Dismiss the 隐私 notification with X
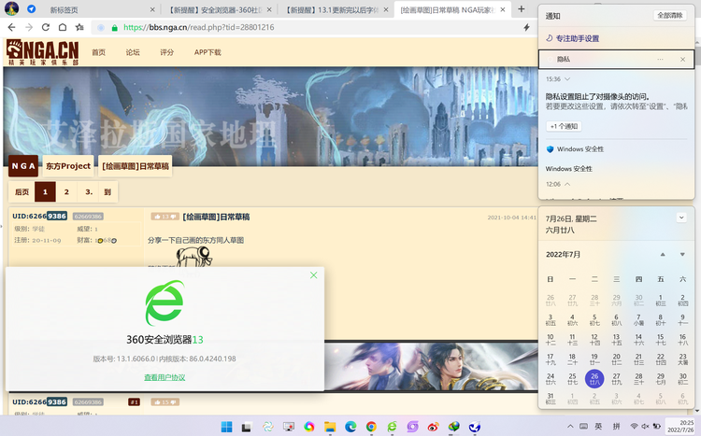Screen dimensions: 701x436 [x=682, y=60]
